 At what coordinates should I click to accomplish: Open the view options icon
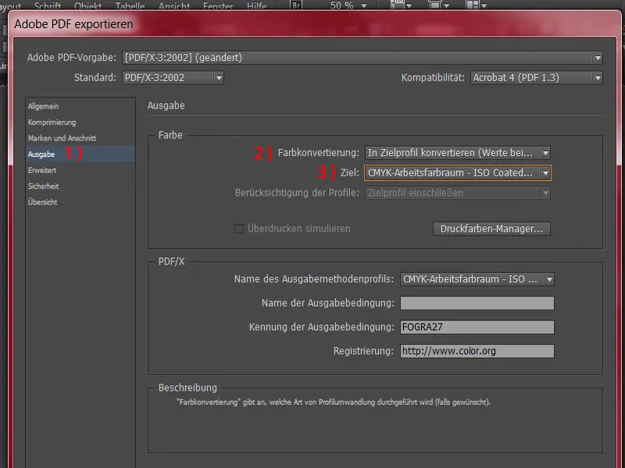point(400,5)
